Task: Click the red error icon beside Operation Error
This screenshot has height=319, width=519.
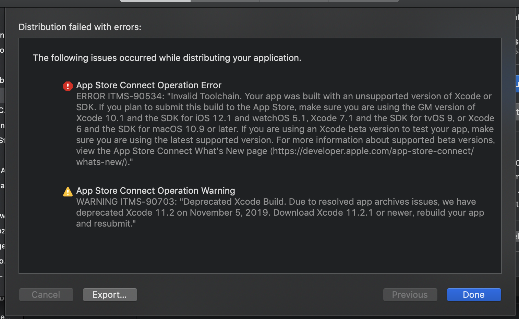Action: (x=68, y=86)
